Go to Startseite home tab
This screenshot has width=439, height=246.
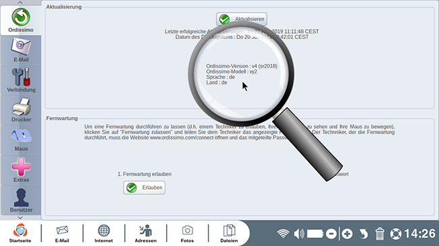[x=20, y=233]
